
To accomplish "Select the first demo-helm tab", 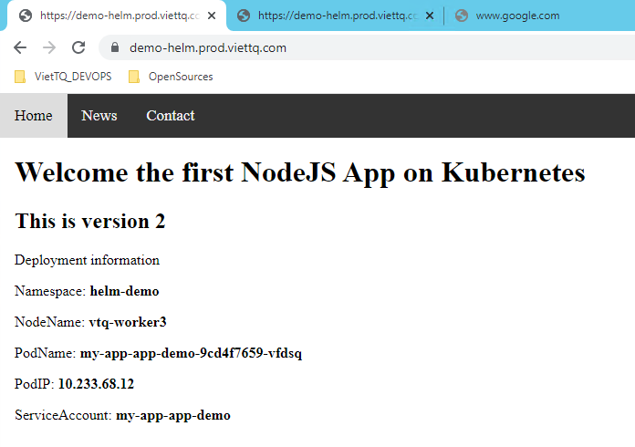I will pos(114,16).
